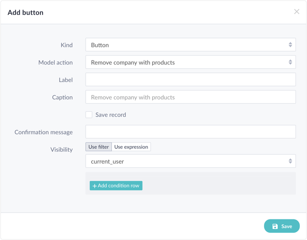Screen dimensions: 307x240
Task: Click the current_user selector arrows
Action: (x=290, y=161)
